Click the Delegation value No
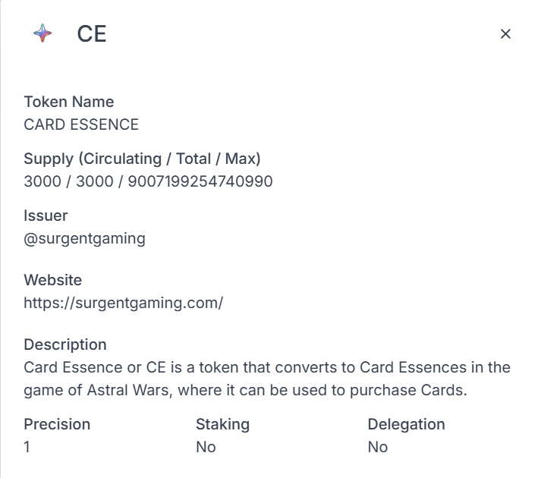 (x=378, y=447)
